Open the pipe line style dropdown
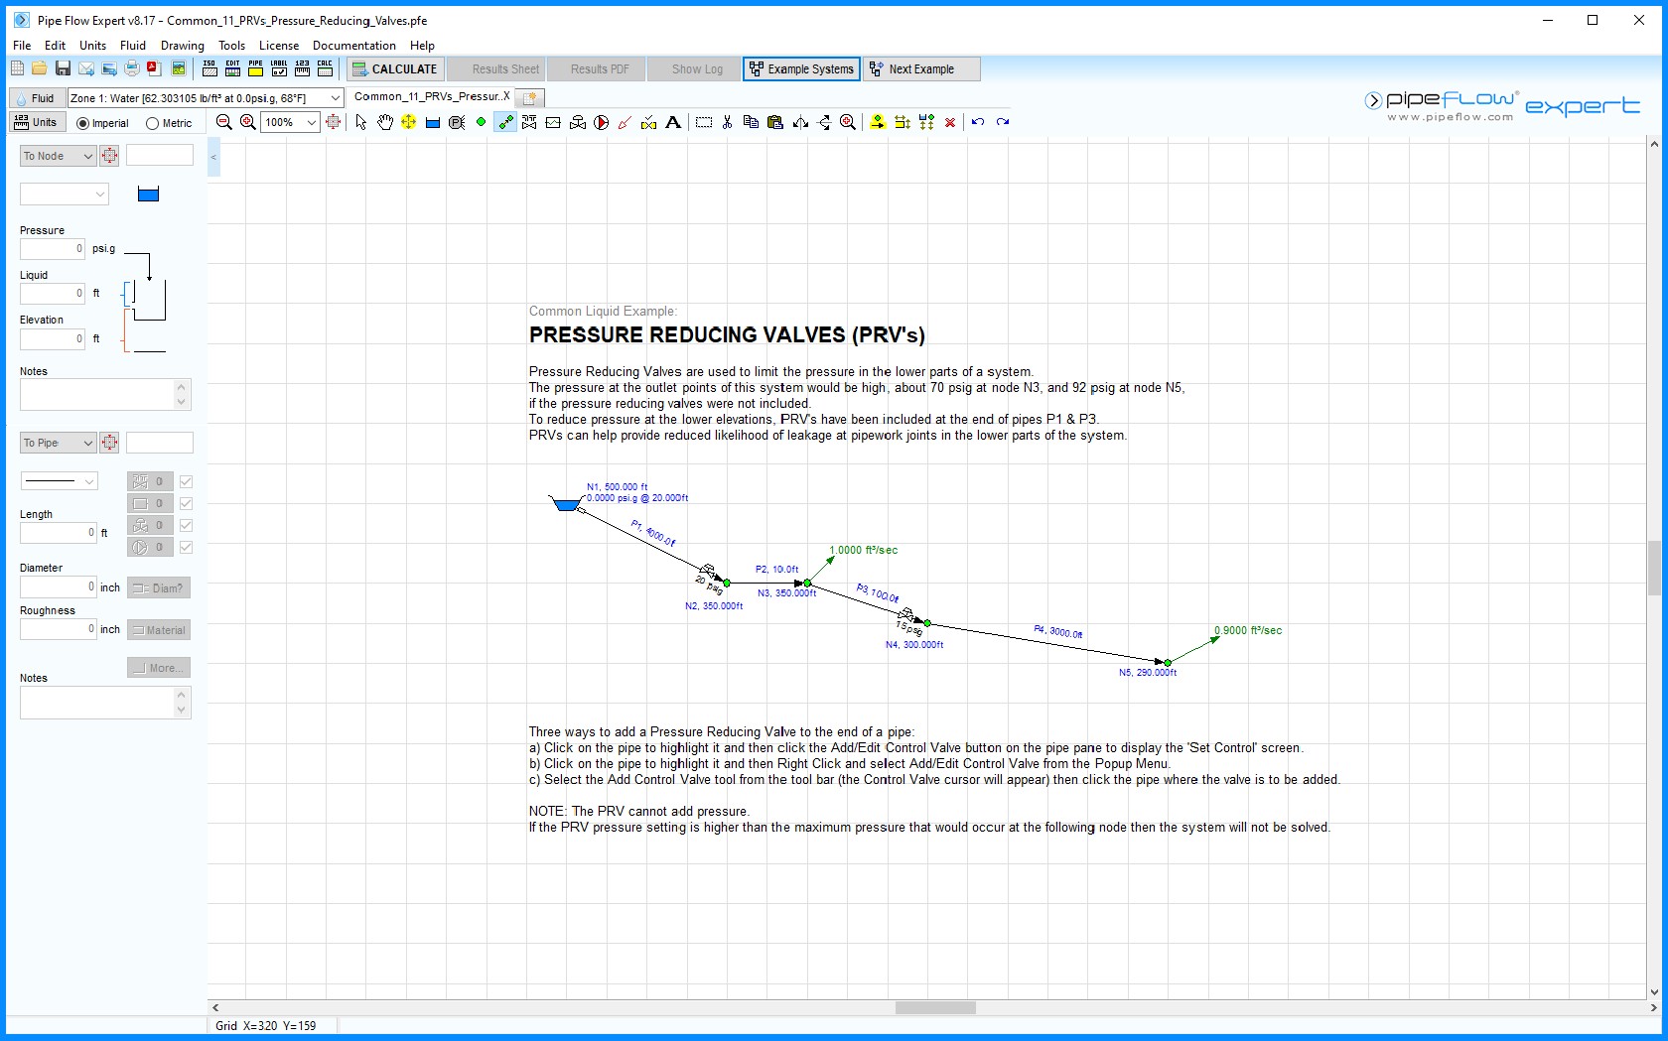Viewport: 1668px width, 1041px height. tap(59, 481)
